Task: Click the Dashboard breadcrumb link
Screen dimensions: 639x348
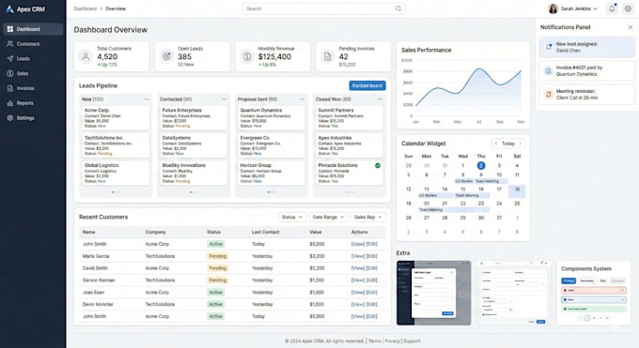Action: click(x=86, y=8)
